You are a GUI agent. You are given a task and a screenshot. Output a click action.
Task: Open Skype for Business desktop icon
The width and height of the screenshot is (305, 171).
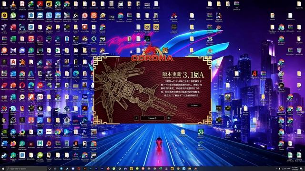(13, 110)
